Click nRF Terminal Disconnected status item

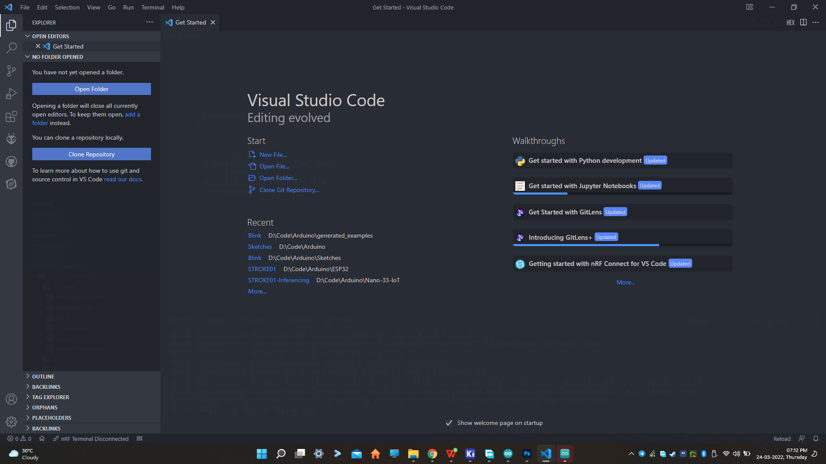click(91, 439)
